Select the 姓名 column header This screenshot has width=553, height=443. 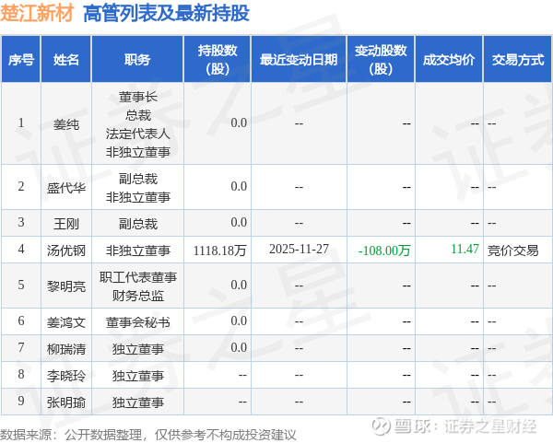click(x=66, y=60)
